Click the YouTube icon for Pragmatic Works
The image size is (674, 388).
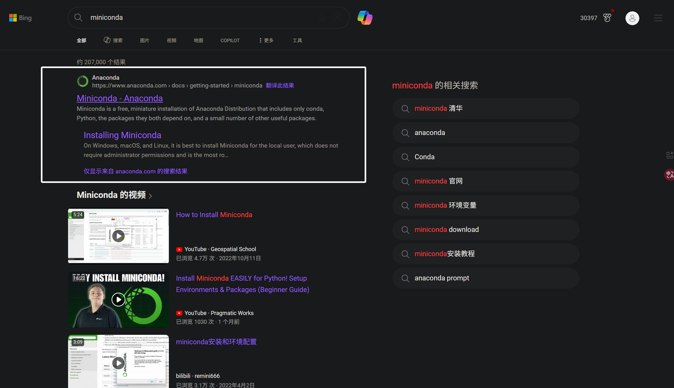pos(179,313)
